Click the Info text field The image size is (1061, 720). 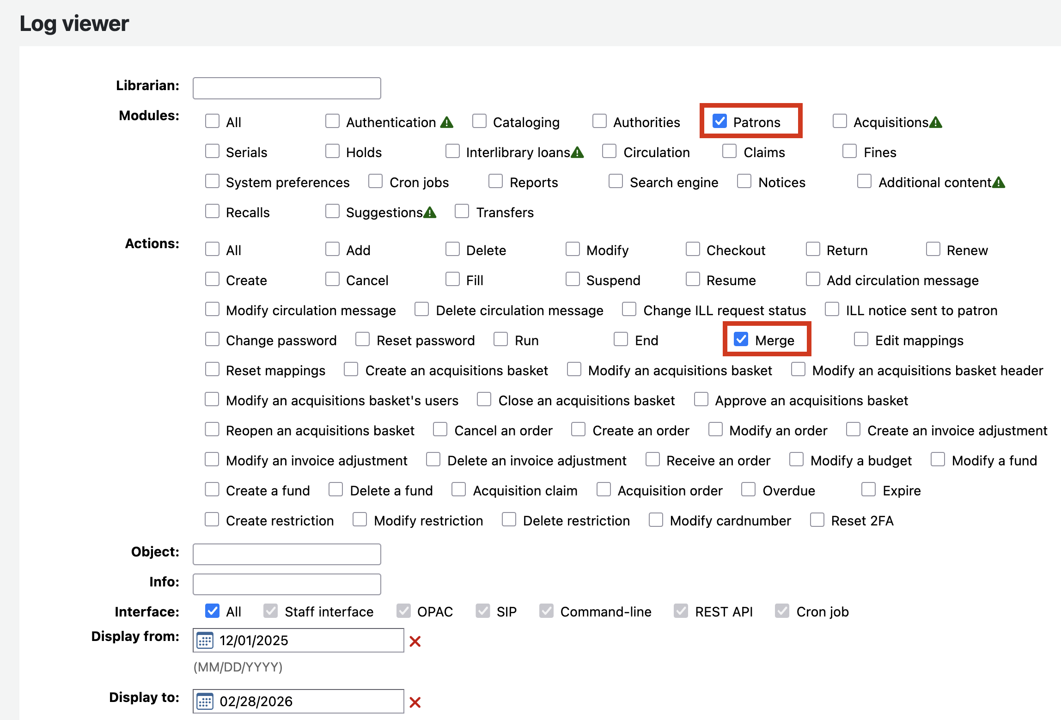(287, 584)
